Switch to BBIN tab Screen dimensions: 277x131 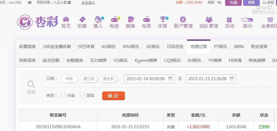239,46
